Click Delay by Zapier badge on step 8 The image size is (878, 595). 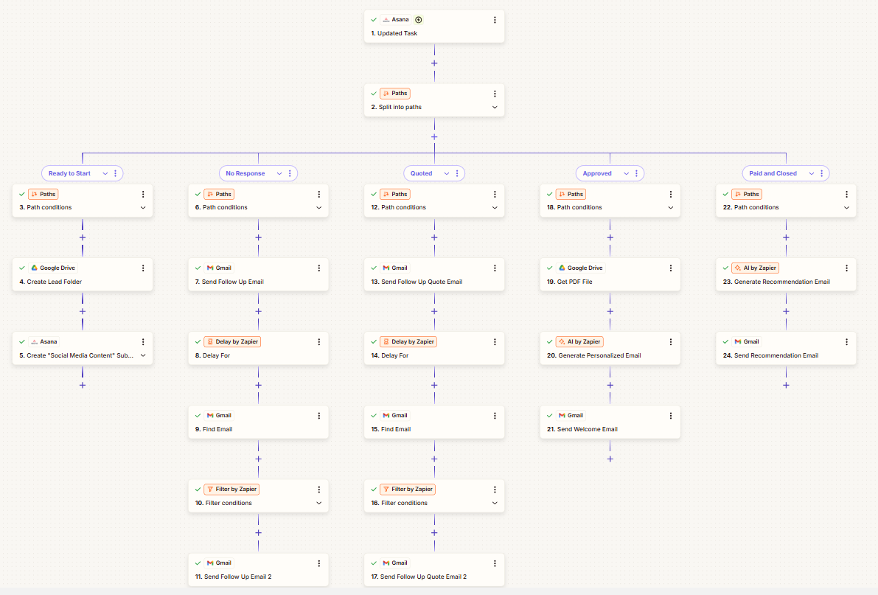[232, 342]
